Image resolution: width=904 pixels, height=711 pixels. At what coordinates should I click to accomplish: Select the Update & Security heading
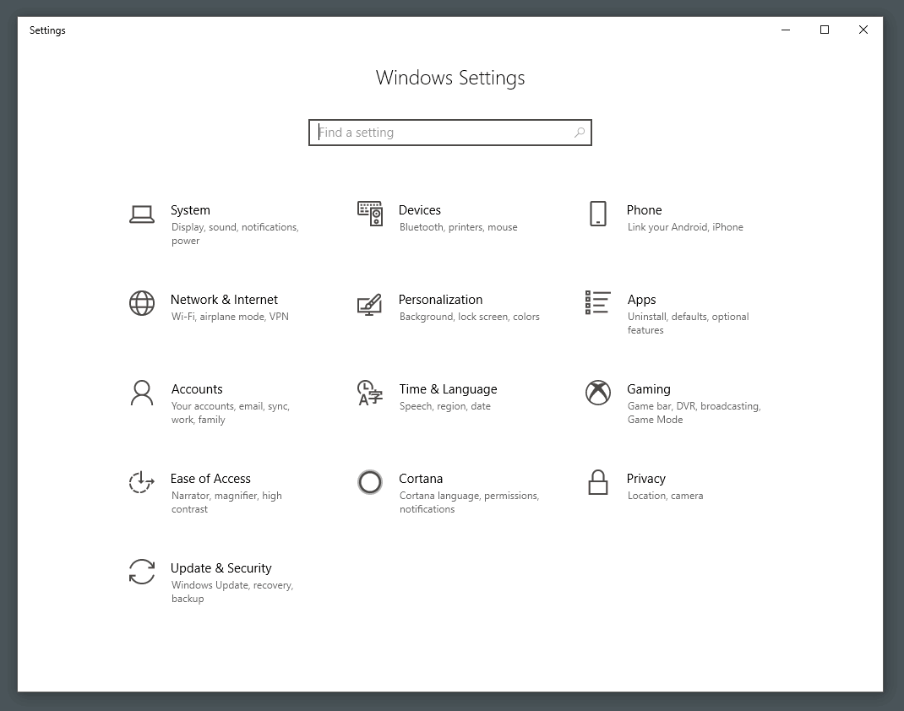click(221, 568)
